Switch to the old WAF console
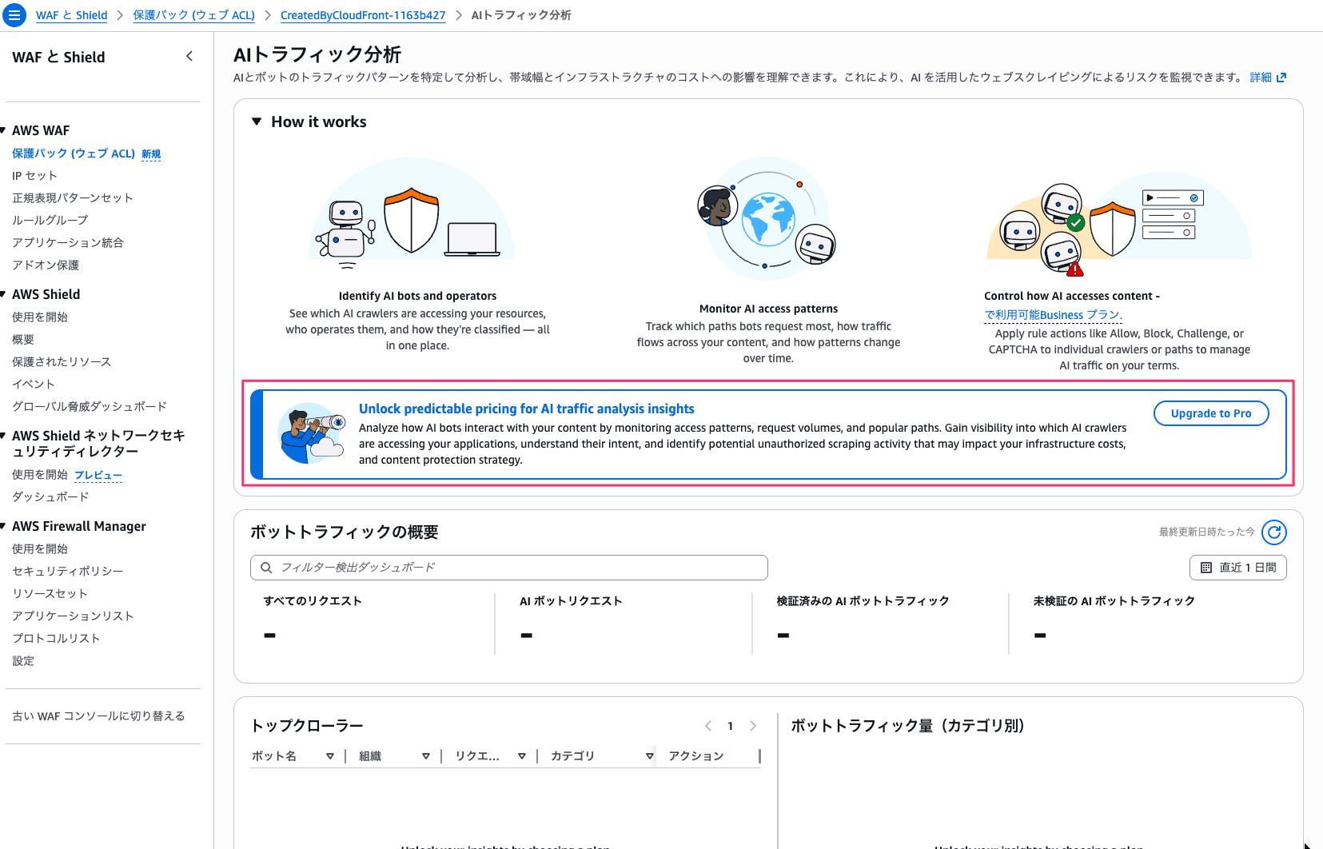Viewport: 1323px width, 849px height. [98, 716]
